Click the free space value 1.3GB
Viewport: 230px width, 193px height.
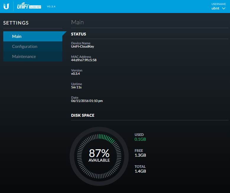click(140, 155)
